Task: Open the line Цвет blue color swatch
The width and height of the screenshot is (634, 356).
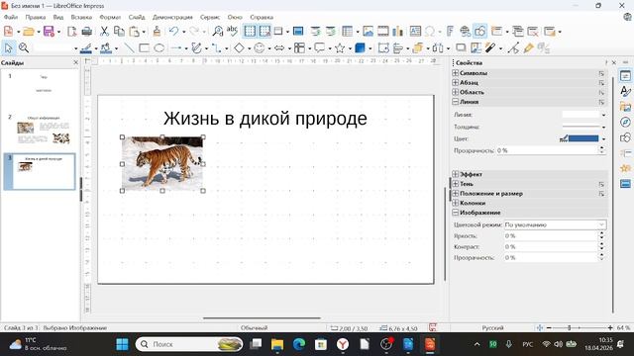Action: click(x=583, y=138)
